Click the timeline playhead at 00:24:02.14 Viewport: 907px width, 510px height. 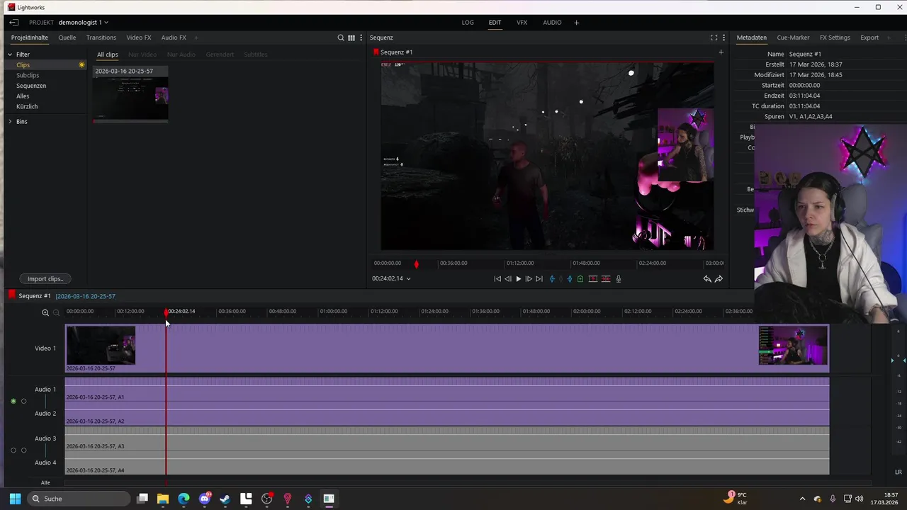coord(167,312)
